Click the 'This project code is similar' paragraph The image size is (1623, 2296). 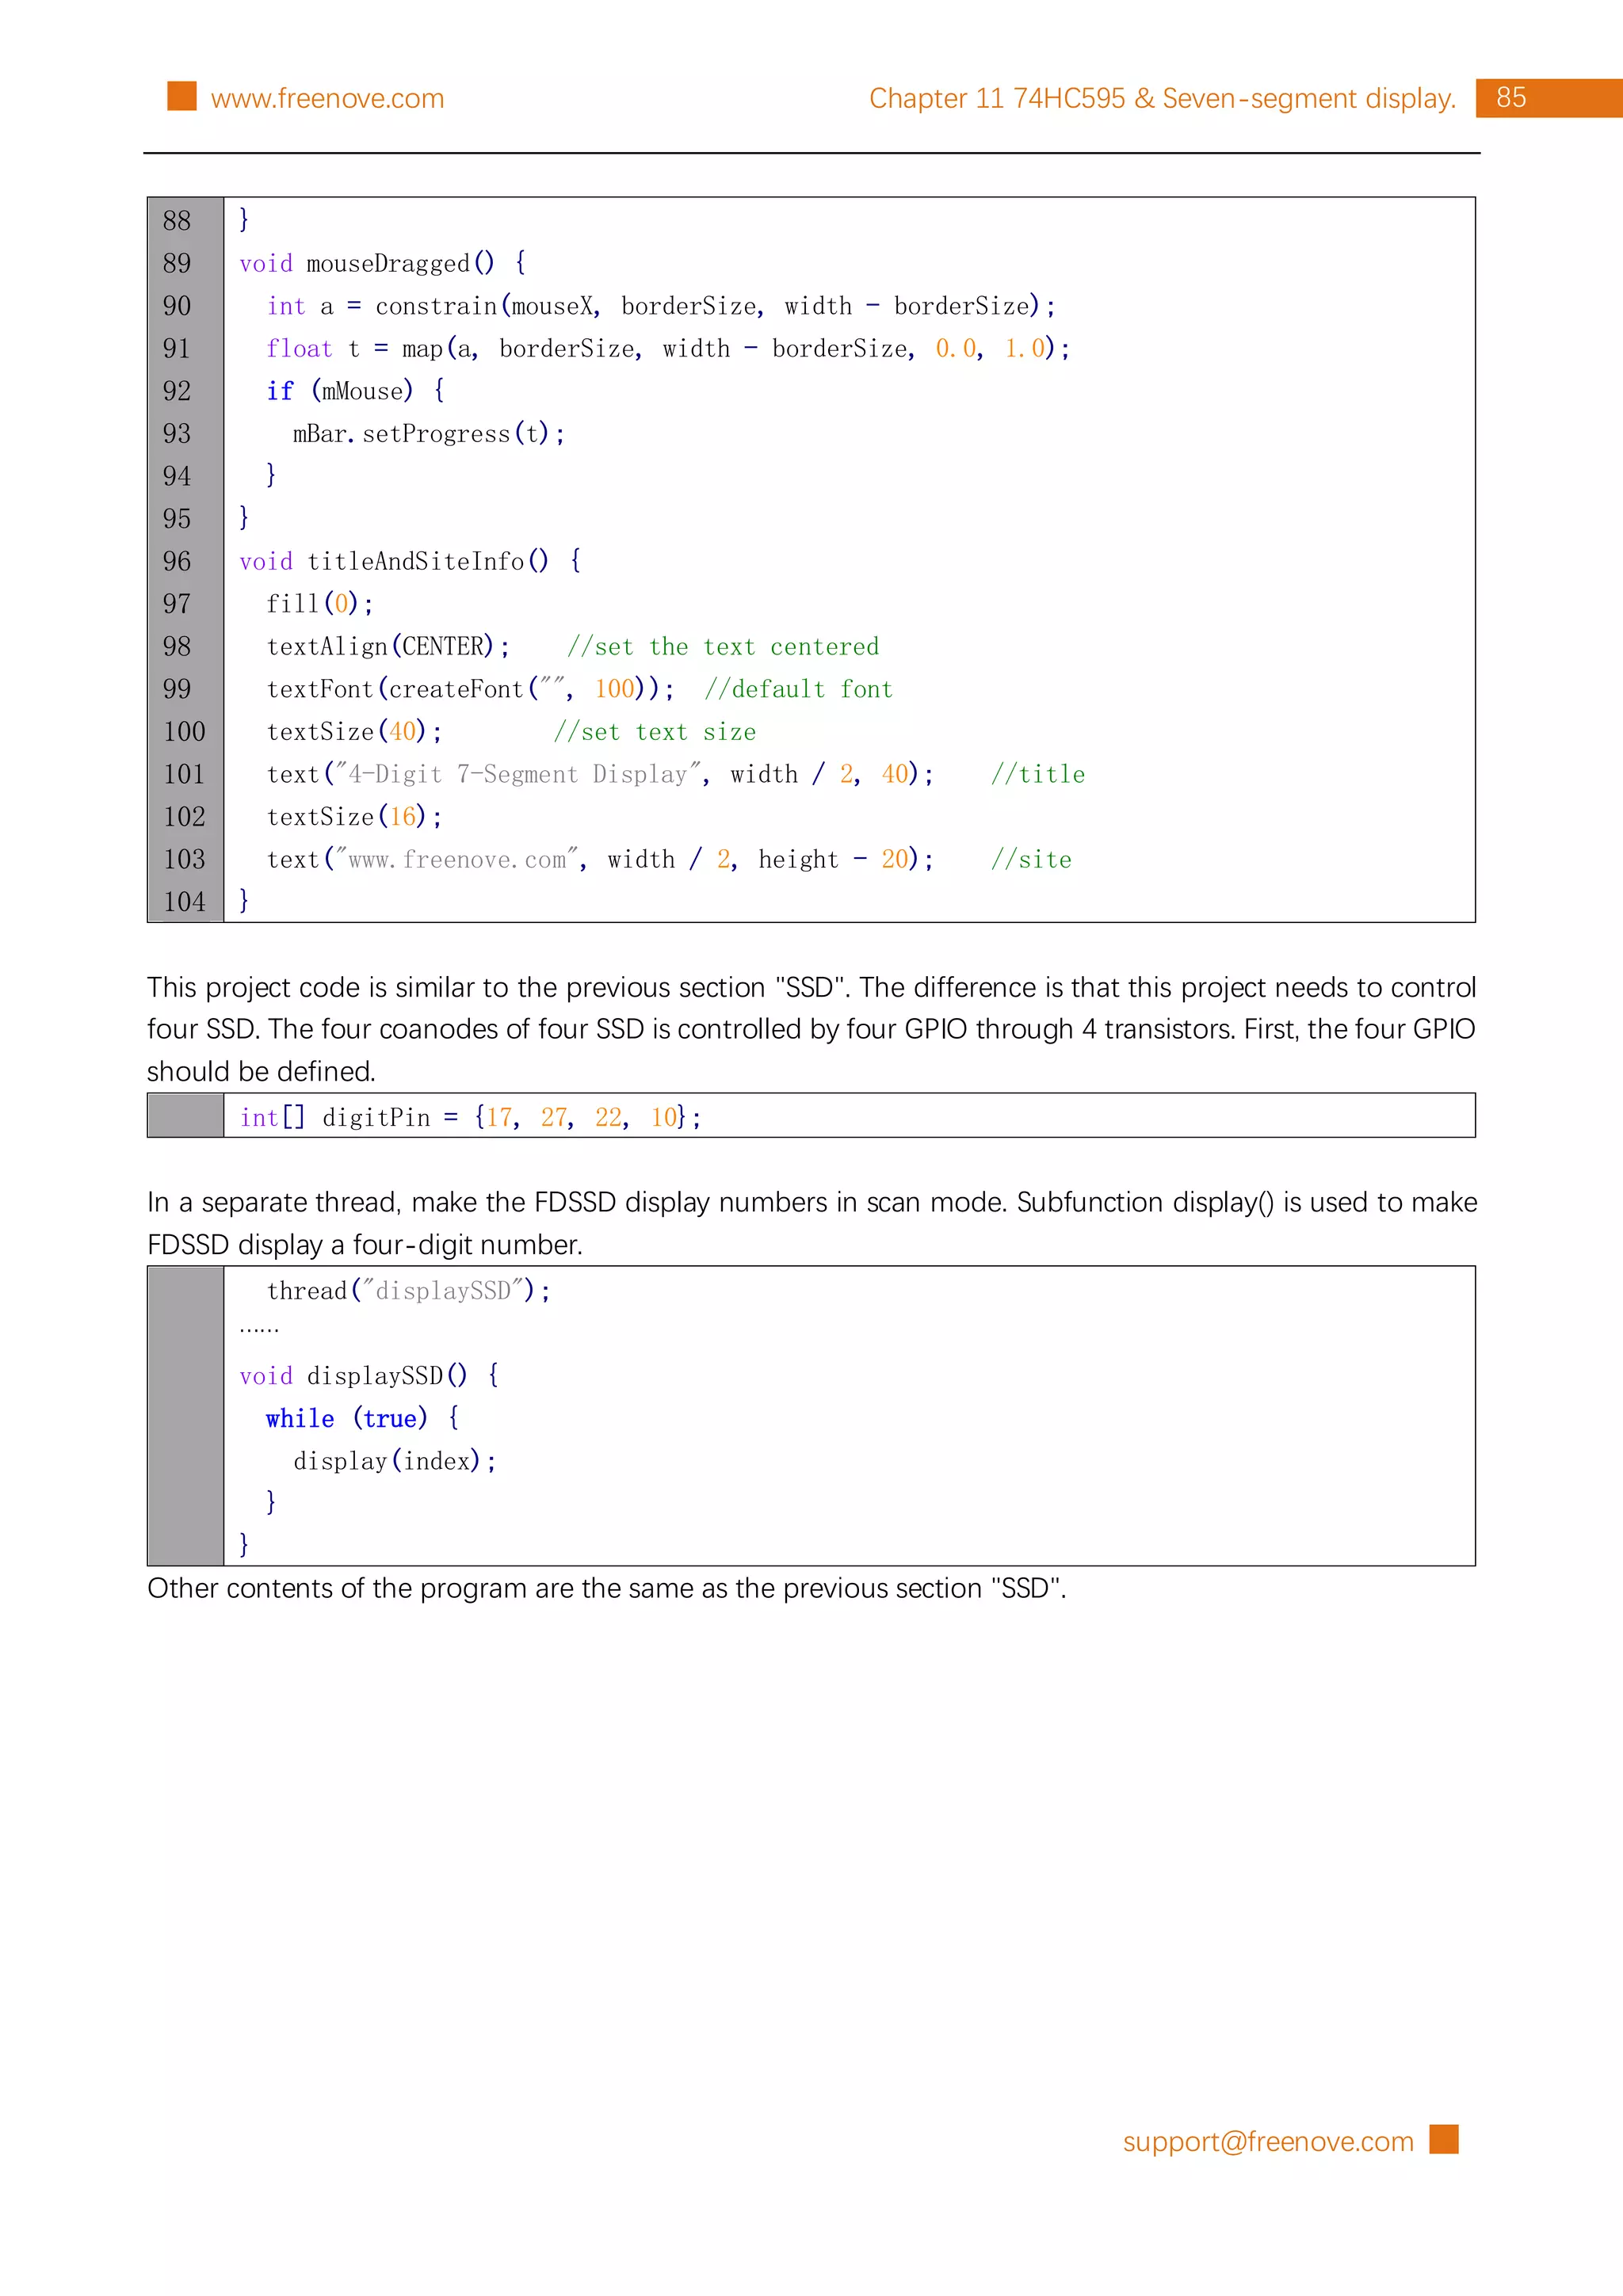(811, 1029)
